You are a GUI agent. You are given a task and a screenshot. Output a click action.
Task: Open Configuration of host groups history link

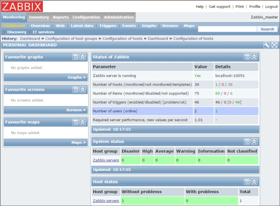pos(71,39)
